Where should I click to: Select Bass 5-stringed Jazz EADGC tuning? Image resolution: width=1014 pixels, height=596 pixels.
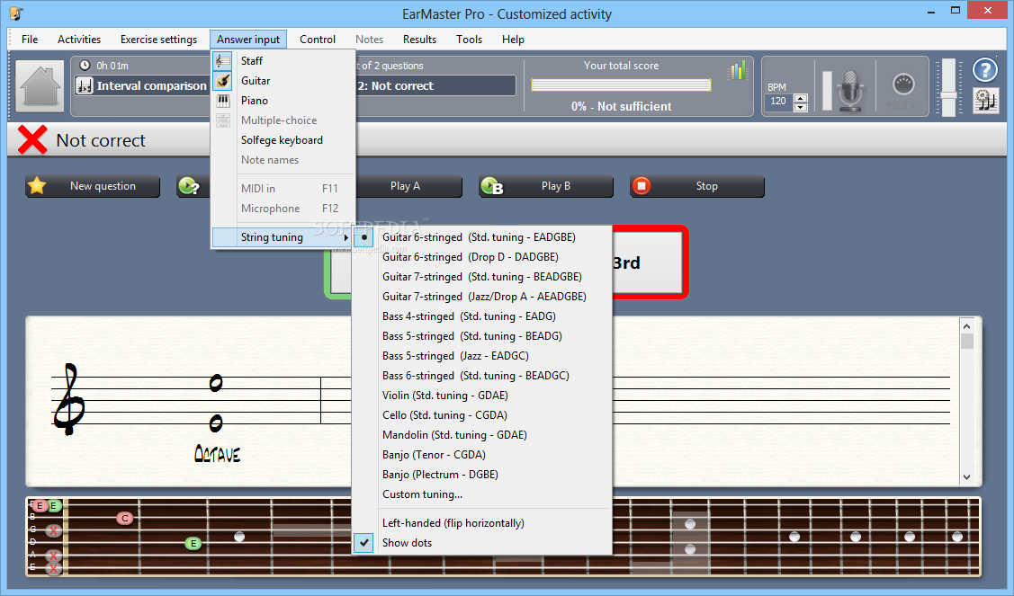point(481,355)
